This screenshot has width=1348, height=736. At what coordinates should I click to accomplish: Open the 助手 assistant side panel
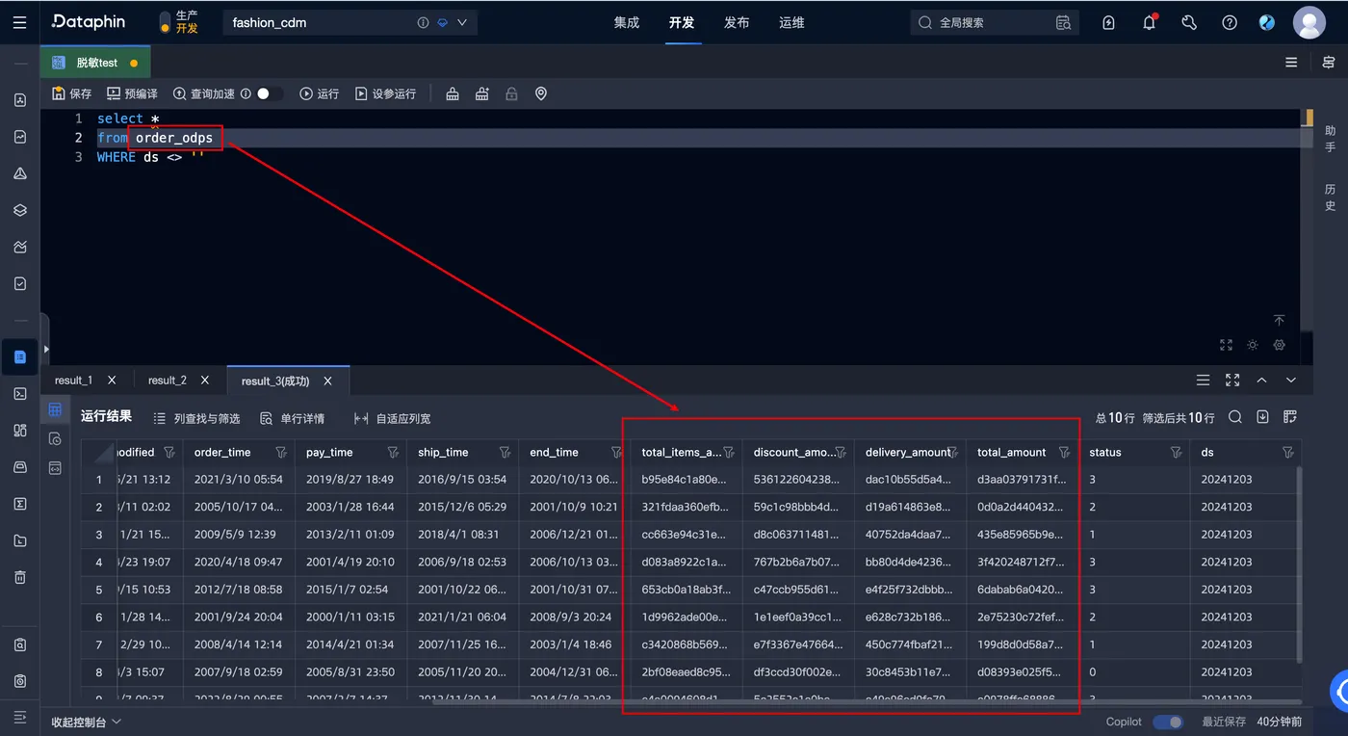(1331, 139)
